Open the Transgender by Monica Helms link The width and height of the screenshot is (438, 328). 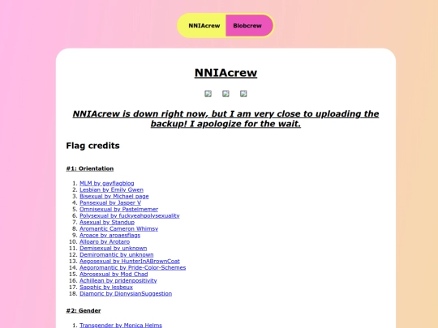[121, 326]
